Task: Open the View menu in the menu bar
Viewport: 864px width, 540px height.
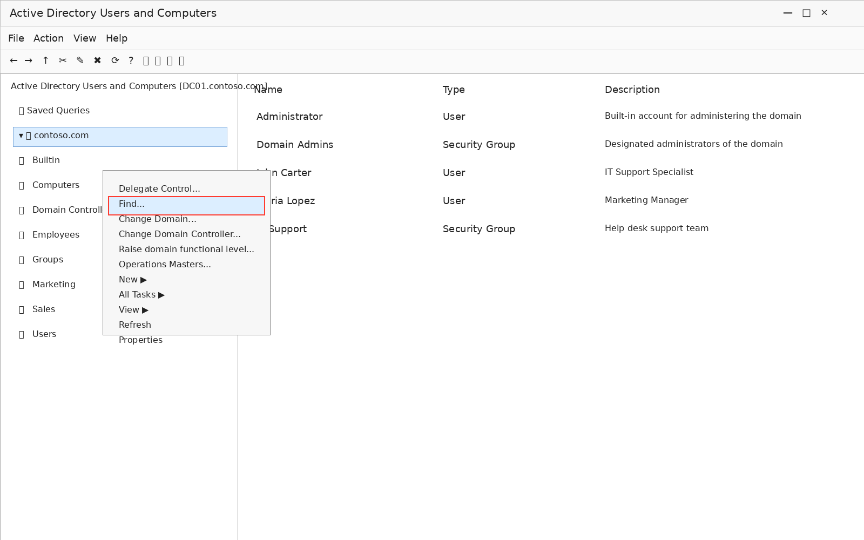Action: [x=85, y=38]
